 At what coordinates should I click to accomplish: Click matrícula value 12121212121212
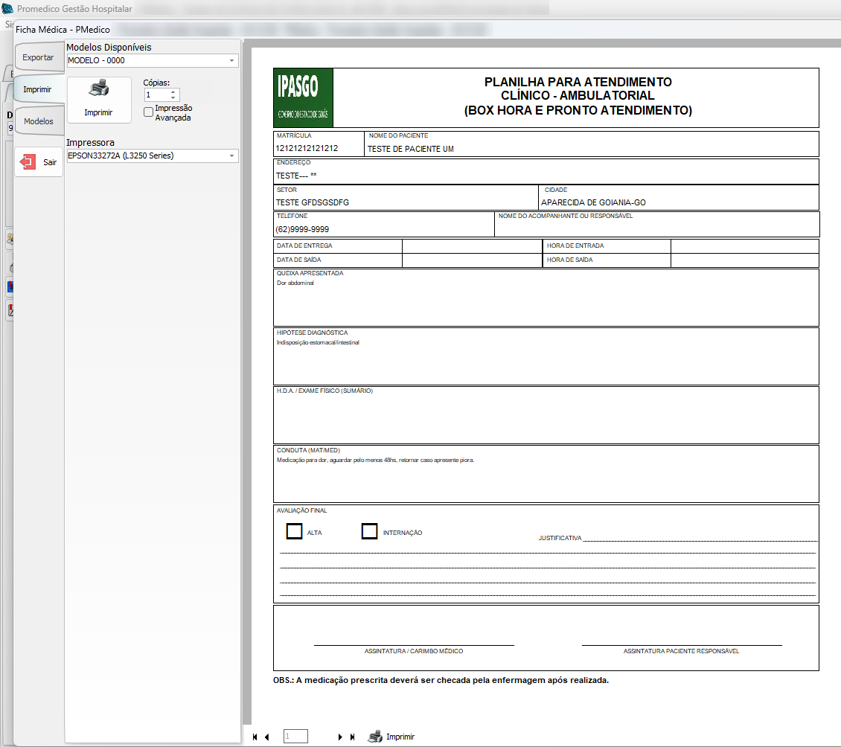pyautogui.click(x=307, y=149)
